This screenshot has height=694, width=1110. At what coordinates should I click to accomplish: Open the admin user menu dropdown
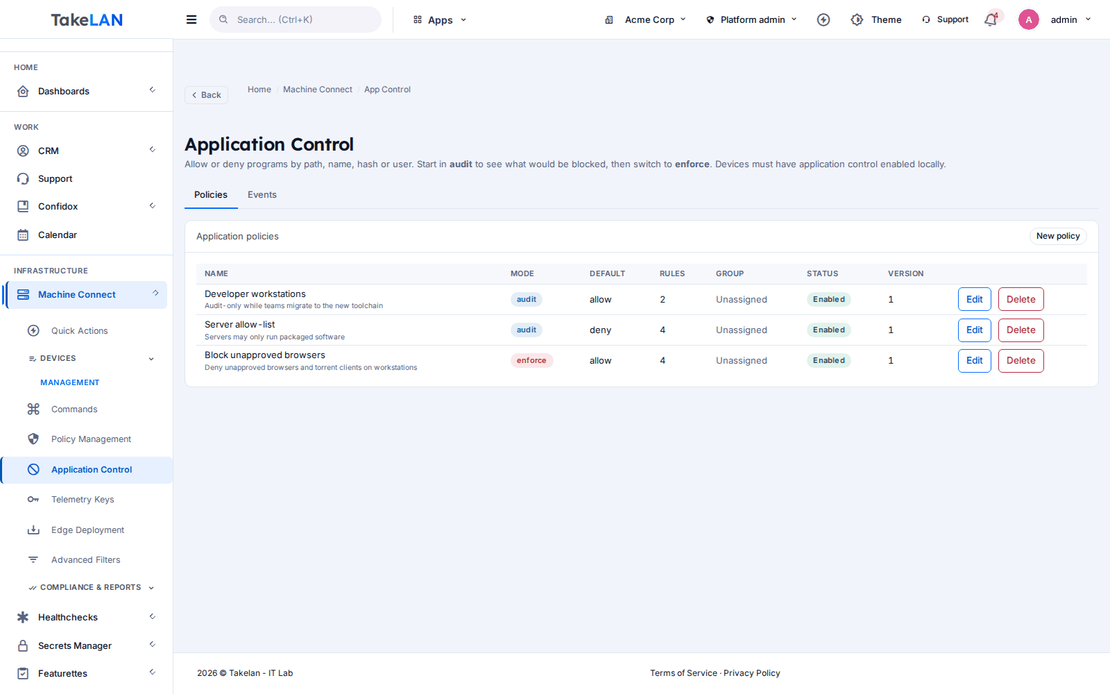[x=1070, y=19]
